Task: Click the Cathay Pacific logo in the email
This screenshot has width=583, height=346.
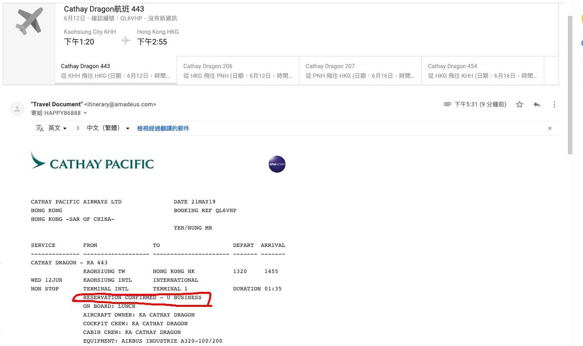Action: (92, 161)
